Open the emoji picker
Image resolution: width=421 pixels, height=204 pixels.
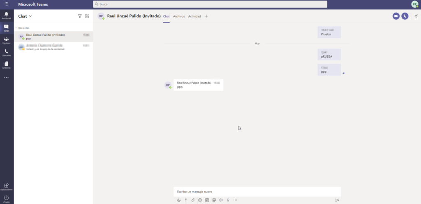click(200, 200)
